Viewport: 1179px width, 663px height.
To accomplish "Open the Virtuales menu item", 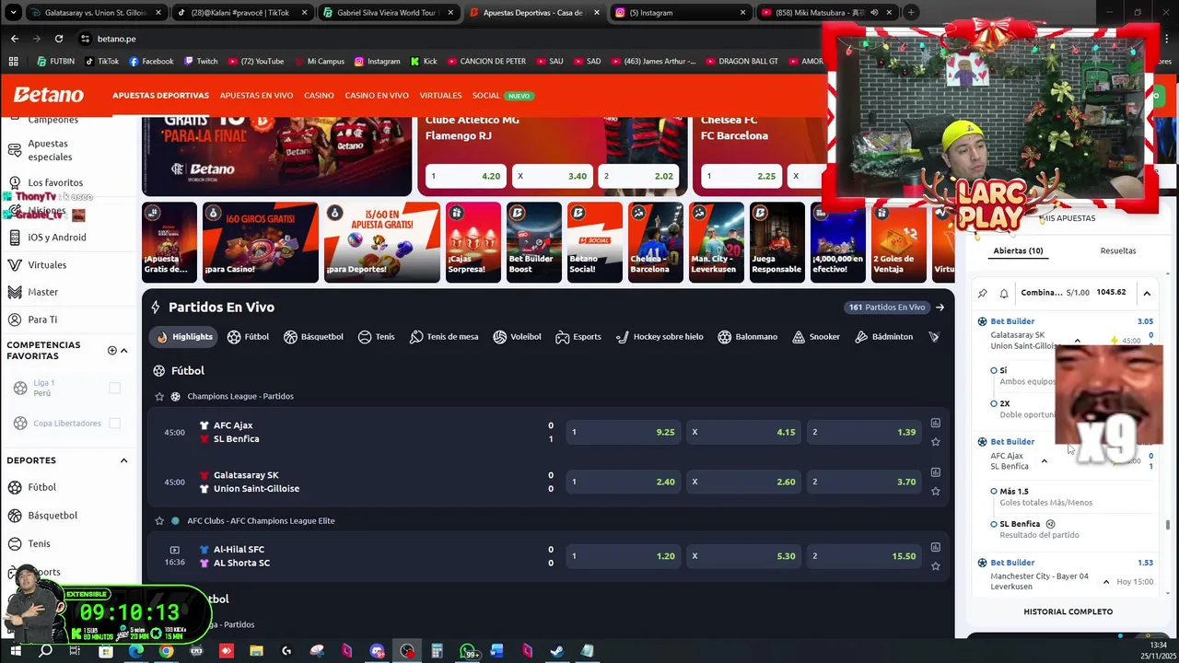I will [440, 96].
